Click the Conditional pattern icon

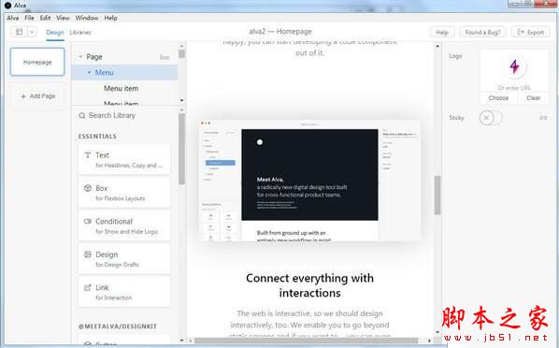87,222
